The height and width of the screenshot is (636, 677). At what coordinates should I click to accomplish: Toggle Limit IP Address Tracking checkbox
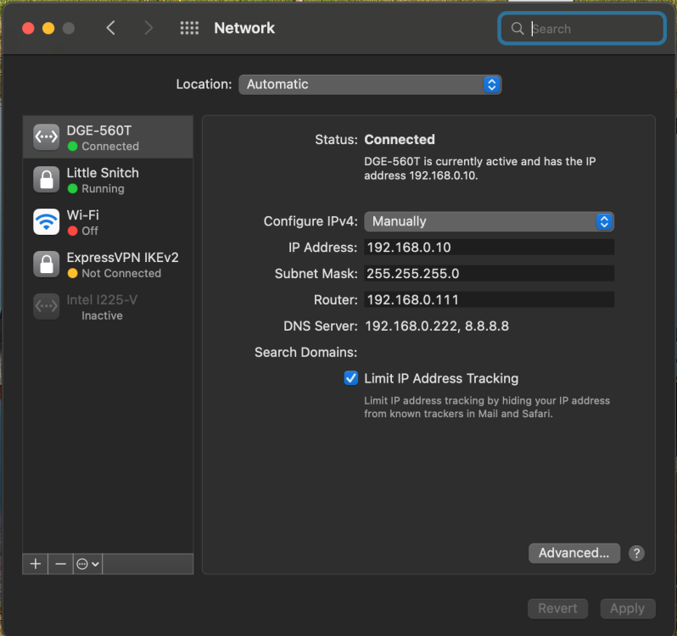(350, 378)
